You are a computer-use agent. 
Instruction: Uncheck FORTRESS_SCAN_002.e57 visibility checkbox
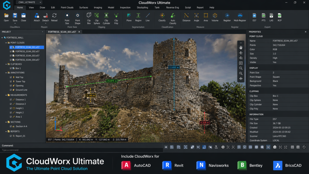pos(11,52)
